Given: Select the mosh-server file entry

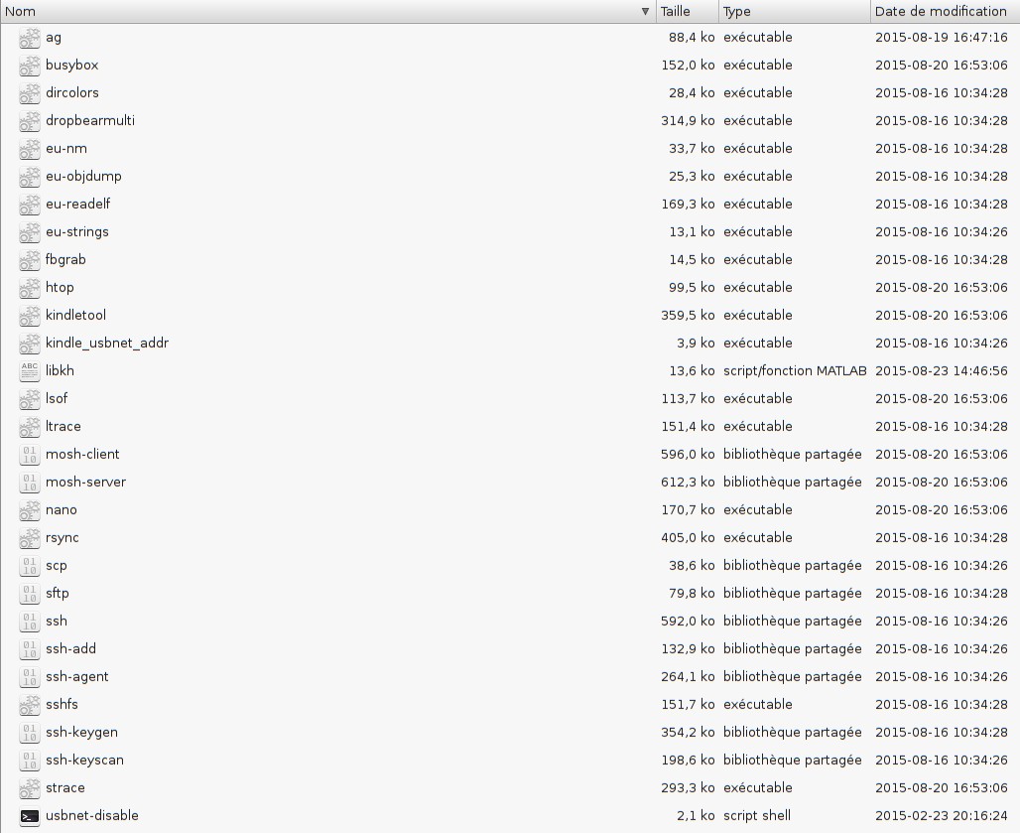Looking at the screenshot, I should point(86,483).
